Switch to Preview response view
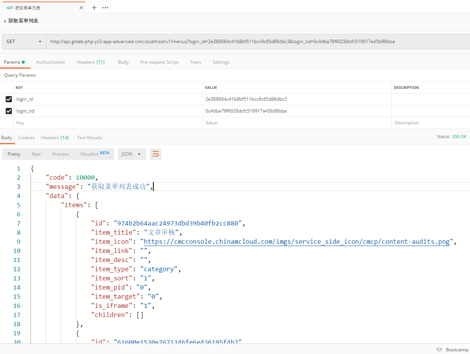470x354 pixels. click(61, 154)
